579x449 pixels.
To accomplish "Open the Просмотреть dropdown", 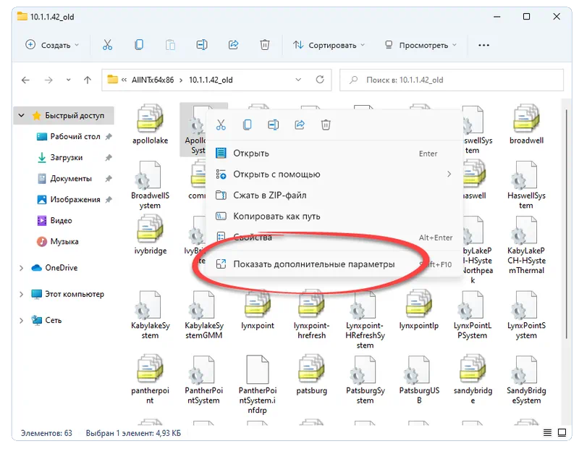I will (x=420, y=45).
